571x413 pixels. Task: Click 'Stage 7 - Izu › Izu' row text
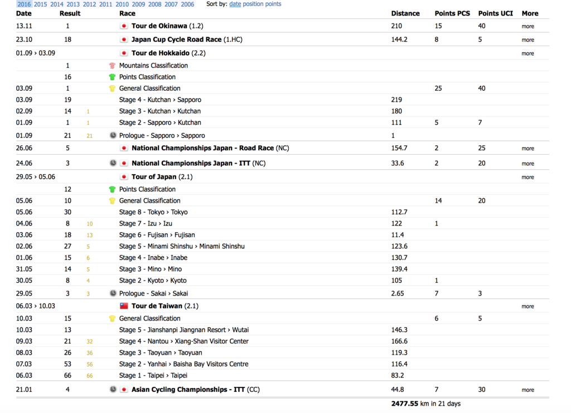[x=146, y=224]
